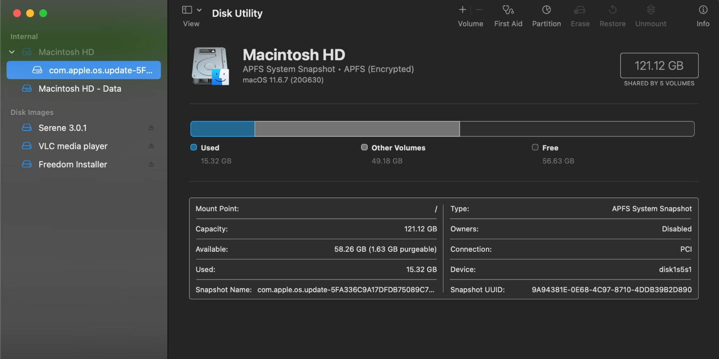This screenshot has width=719, height=359.
Task: Click the Disk Utility window title
Action: click(x=237, y=14)
